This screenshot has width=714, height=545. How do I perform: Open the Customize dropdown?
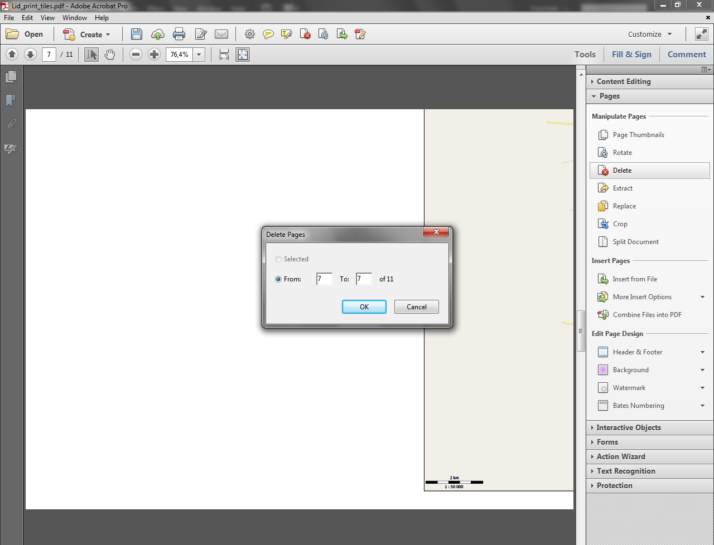(650, 34)
